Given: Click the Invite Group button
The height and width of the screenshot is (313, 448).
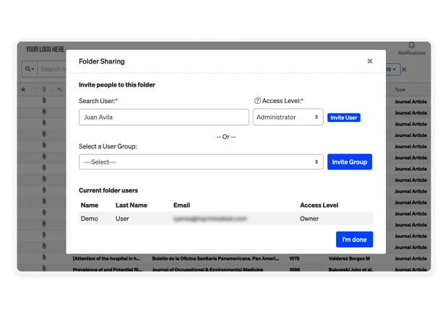Looking at the screenshot, I should 350,162.
